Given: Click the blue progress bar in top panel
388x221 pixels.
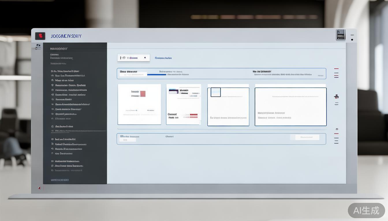Looking at the screenshot, I should [156, 75].
